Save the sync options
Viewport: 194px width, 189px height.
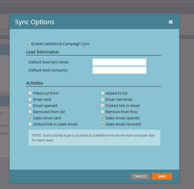162,176
